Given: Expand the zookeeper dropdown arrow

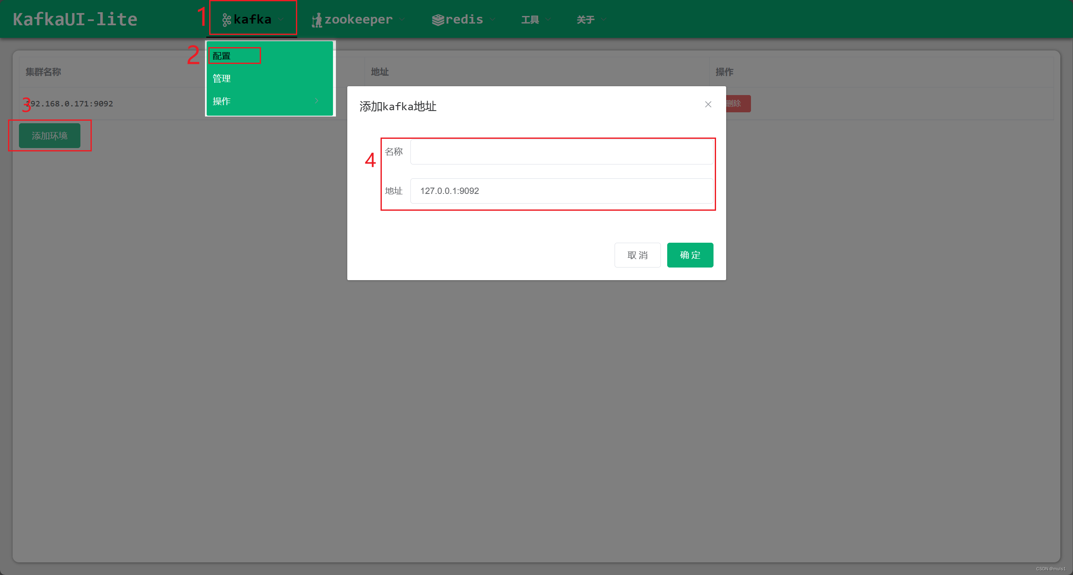Looking at the screenshot, I should pos(402,19).
